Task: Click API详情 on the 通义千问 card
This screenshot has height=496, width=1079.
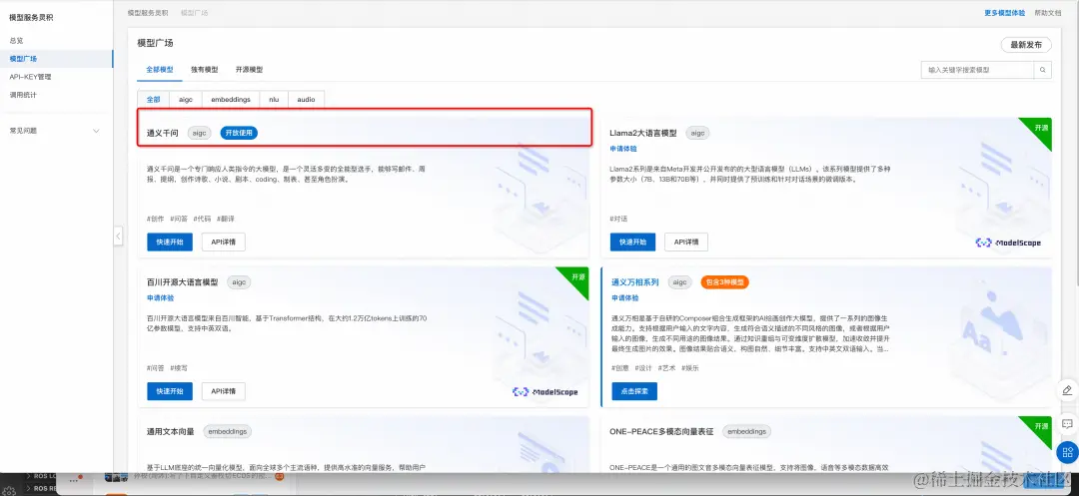Action: [x=224, y=242]
